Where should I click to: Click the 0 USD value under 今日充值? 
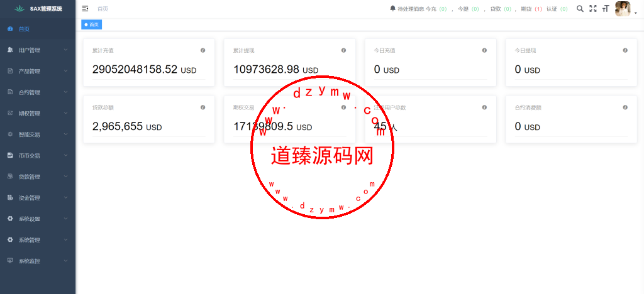[387, 70]
